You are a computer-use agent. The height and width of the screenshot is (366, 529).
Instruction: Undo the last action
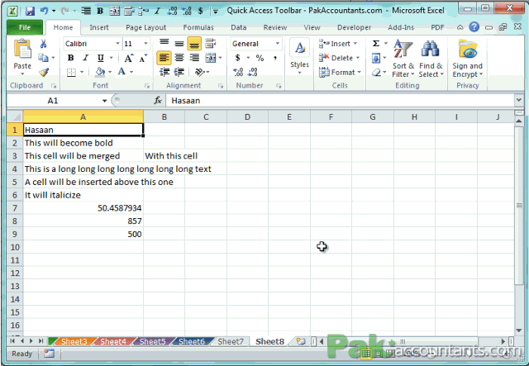tap(44, 11)
